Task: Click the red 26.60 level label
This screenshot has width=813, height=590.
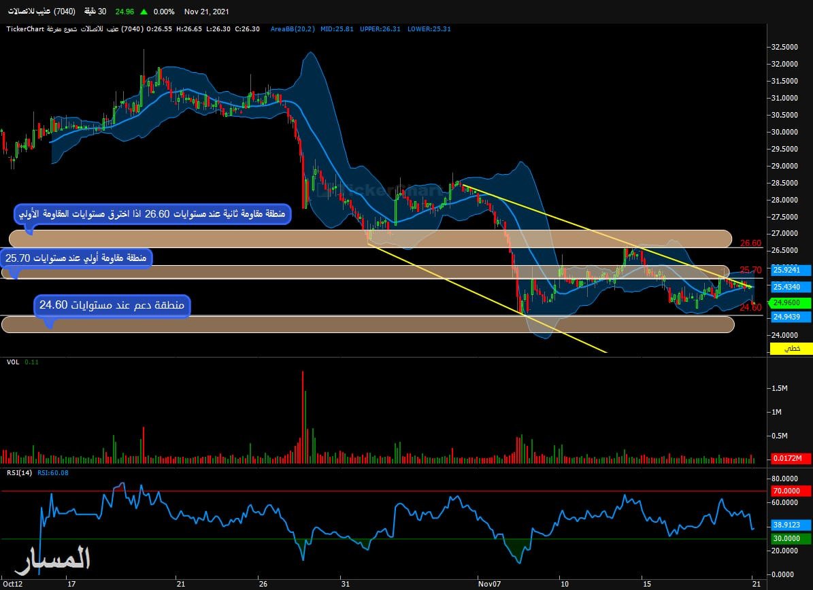Action: pos(750,243)
